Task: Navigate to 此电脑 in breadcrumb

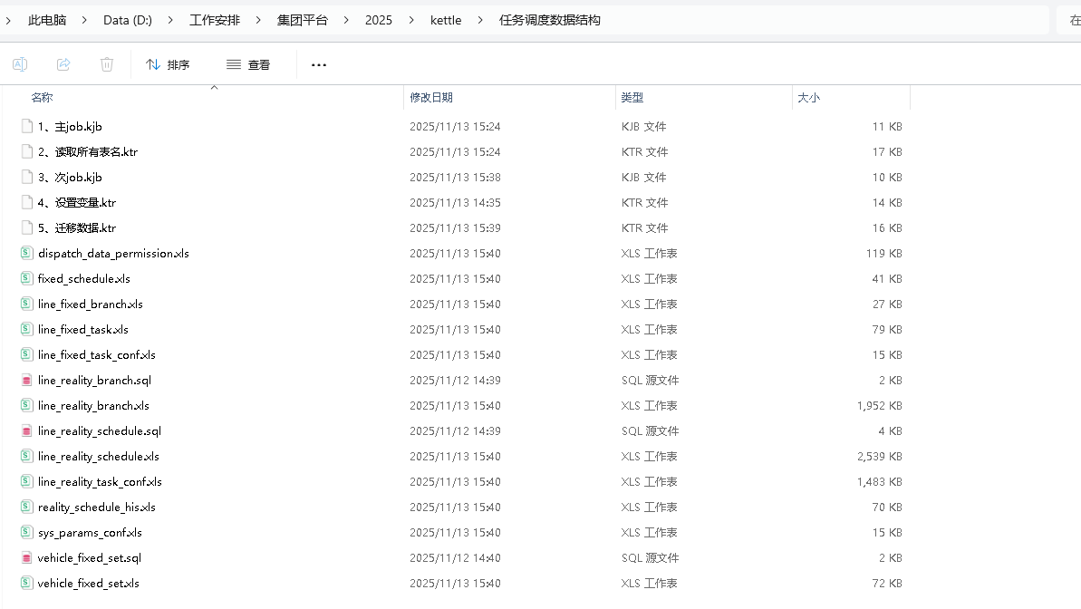Action: click(x=47, y=20)
